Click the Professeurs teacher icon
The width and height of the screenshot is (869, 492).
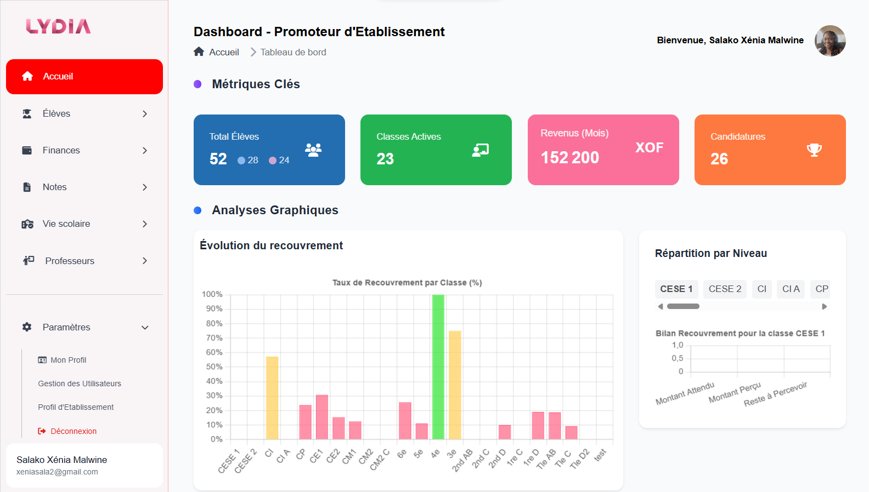click(x=29, y=261)
